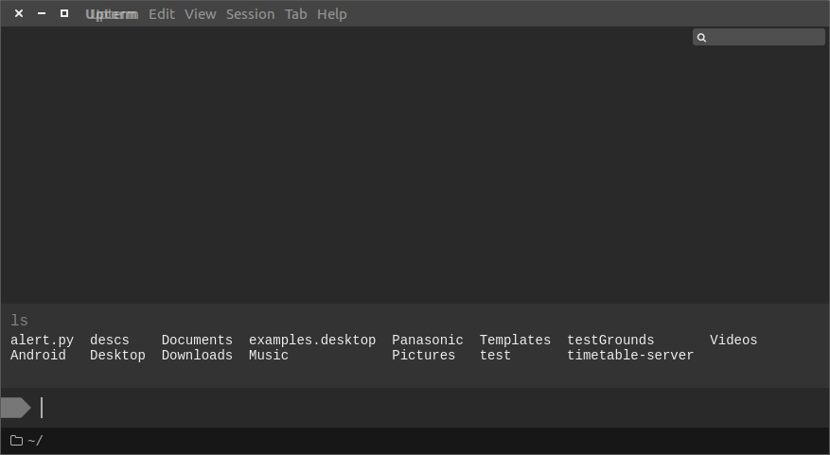Click 'alert.py' in ls output
Screen dimensions: 830x455
pos(43,341)
